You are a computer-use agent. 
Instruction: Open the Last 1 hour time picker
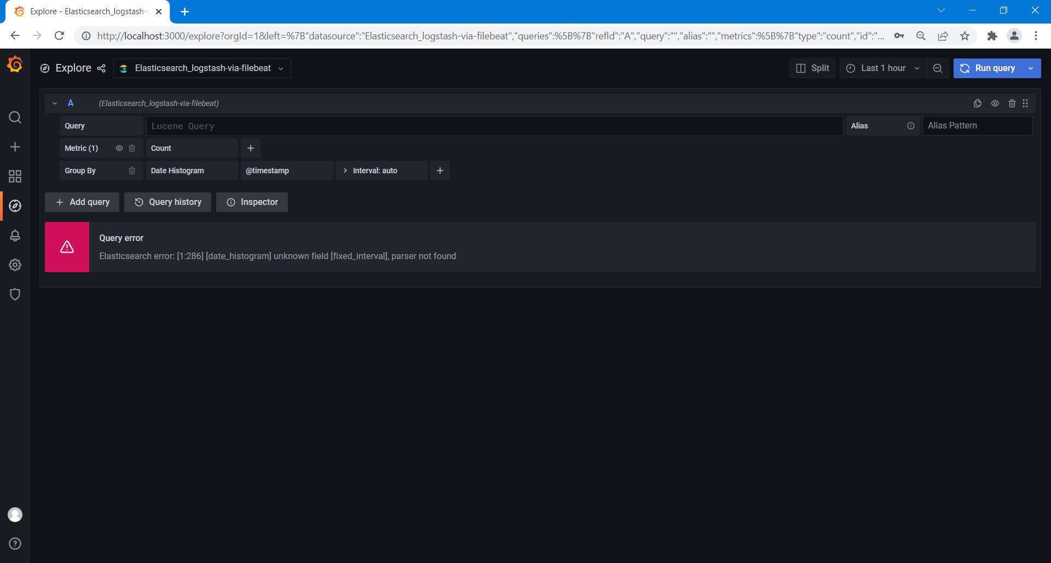(883, 68)
